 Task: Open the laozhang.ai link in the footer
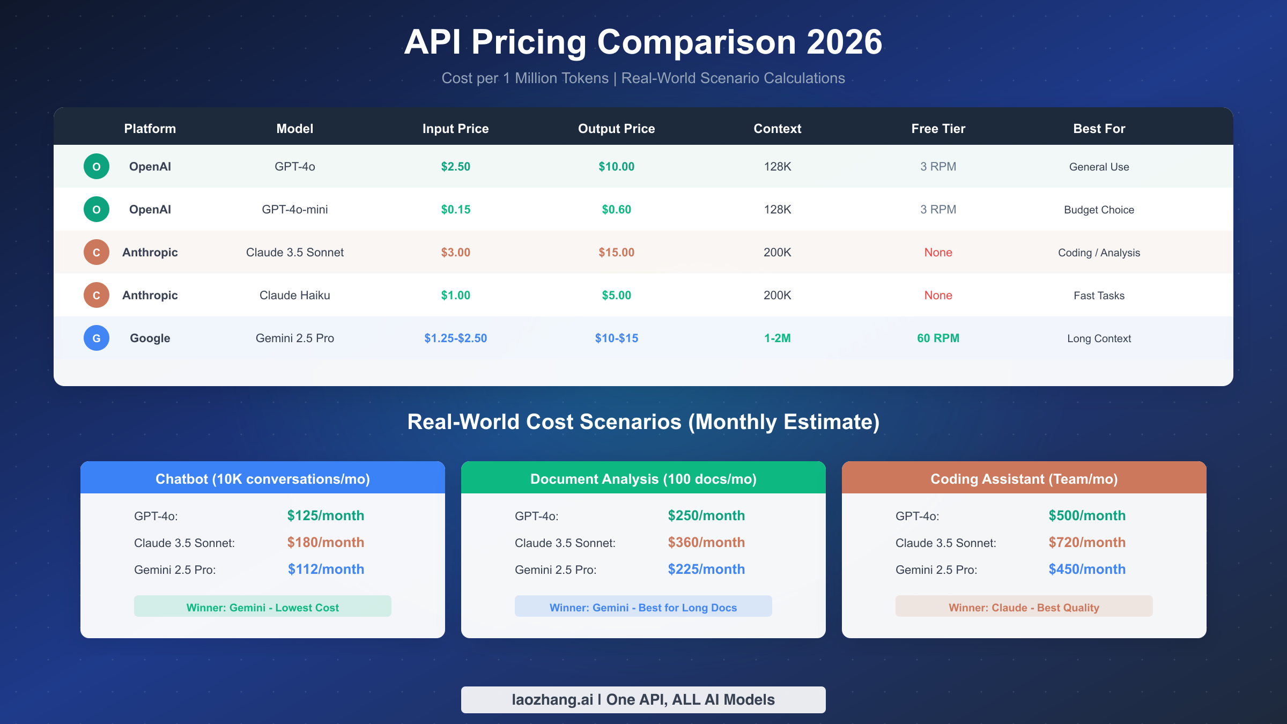point(643,699)
